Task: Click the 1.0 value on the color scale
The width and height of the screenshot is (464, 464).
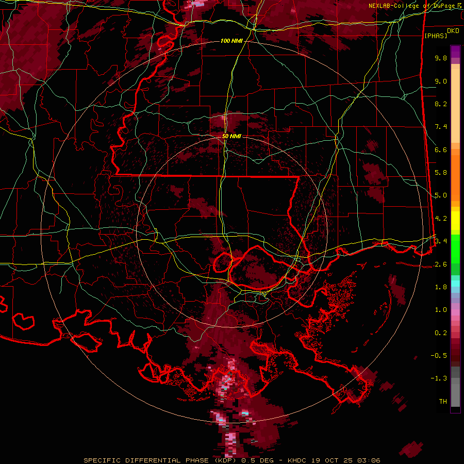Action: coord(441,310)
